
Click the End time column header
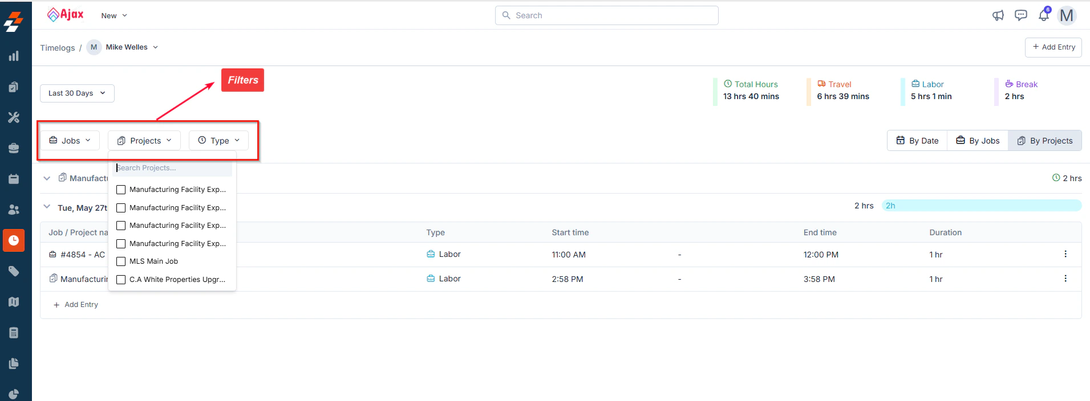click(x=820, y=232)
